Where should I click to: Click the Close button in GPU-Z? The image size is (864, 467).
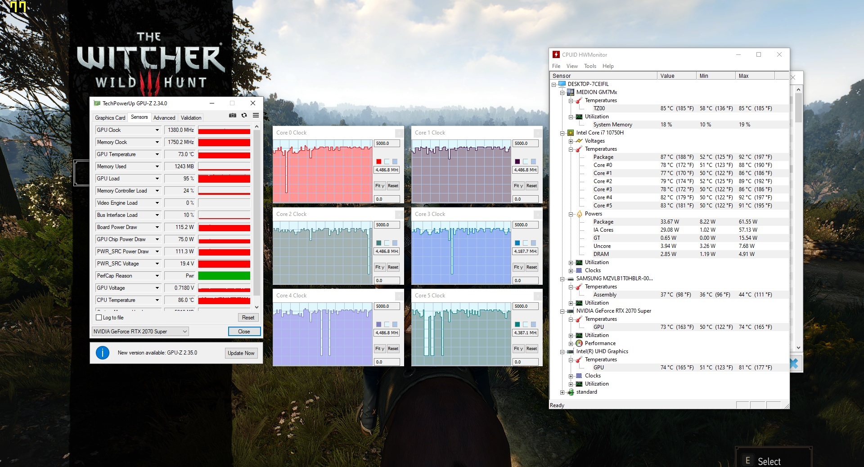244,332
